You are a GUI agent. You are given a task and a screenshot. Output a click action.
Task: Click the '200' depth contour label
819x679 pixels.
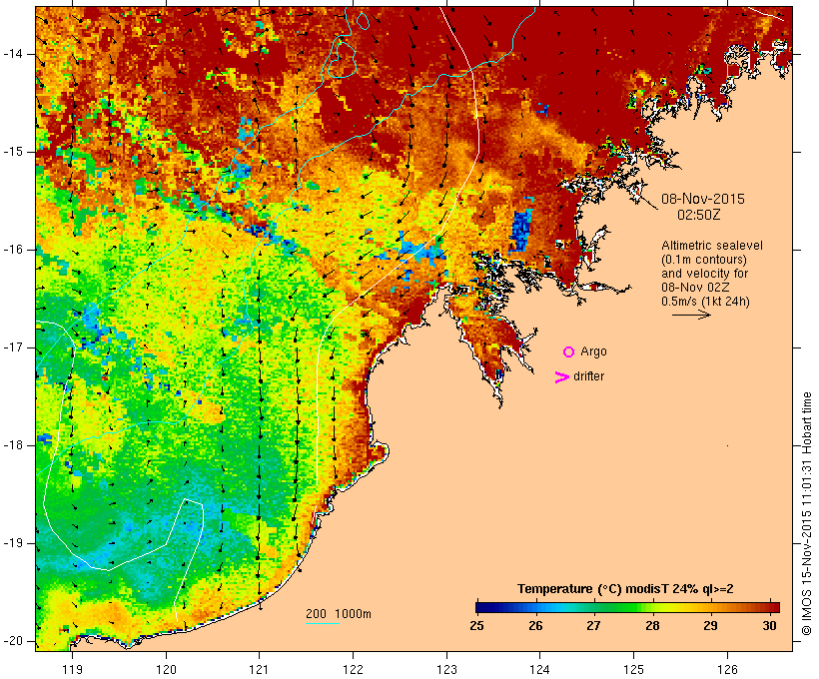(x=316, y=614)
